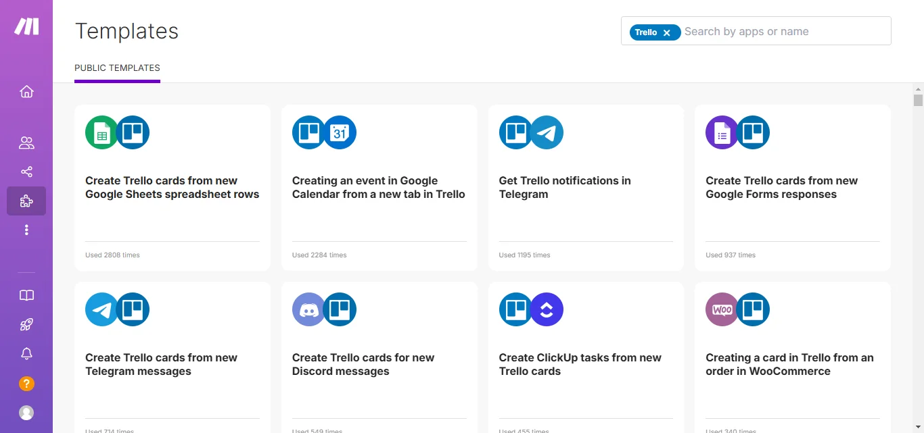Image resolution: width=924 pixels, height=433 pixels.
Task: Open your profile avatar in the sidebar
Action: coord(26,413)
